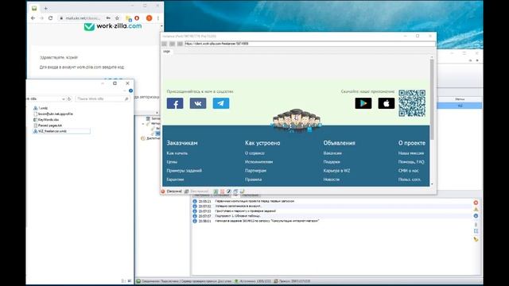Image resolution: width=509 pixels, height=286 pixels.
Task: Open the 'Исполнителям' footer link
Action: pyautogui.click(x=258, y=162)
